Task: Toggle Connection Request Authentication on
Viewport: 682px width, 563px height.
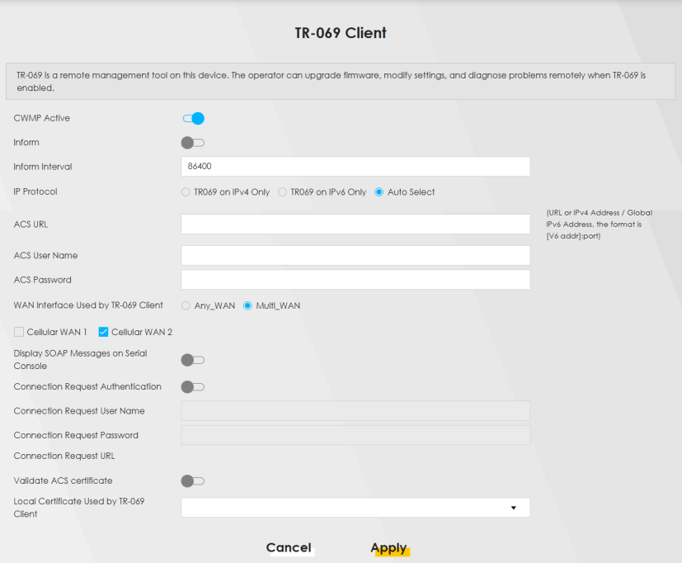Action: pyautogui.click(x=192, y=386)
